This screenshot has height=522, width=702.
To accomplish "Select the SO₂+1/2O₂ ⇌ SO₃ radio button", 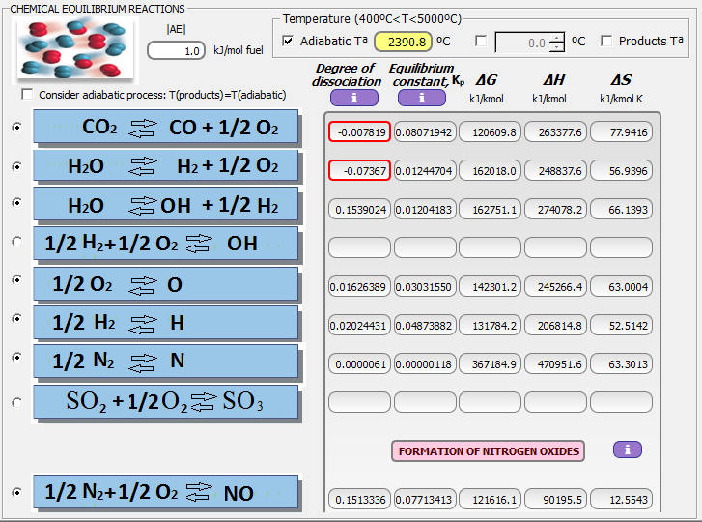I will (15, 402).
